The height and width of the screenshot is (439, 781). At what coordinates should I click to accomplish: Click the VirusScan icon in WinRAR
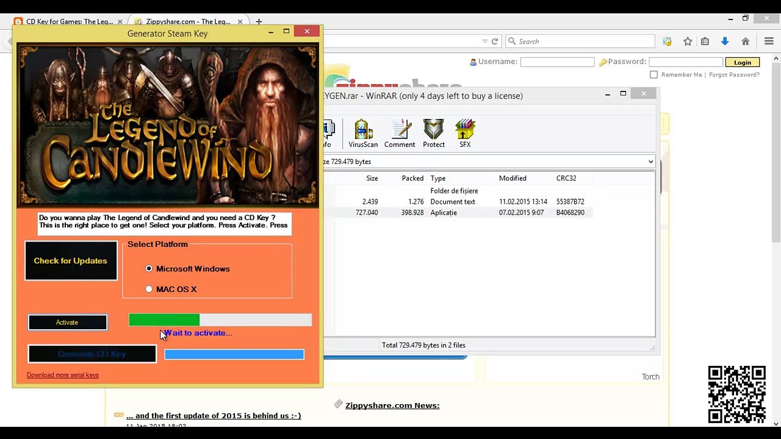tap(363, 134)
